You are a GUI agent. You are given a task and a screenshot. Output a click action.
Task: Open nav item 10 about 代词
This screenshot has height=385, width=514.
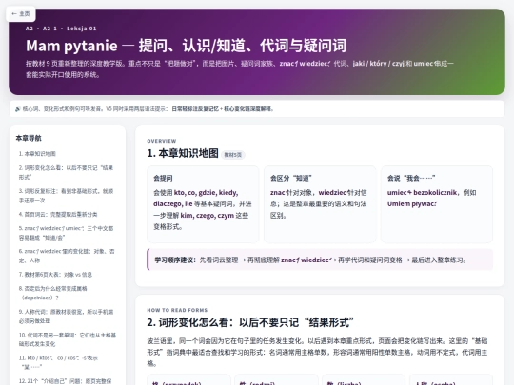click(x=67, y=339)
